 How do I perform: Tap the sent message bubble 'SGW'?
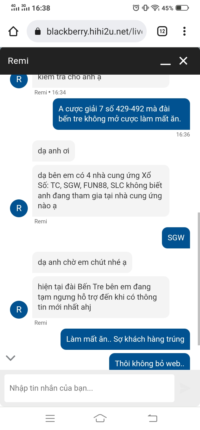pos(176,238)
